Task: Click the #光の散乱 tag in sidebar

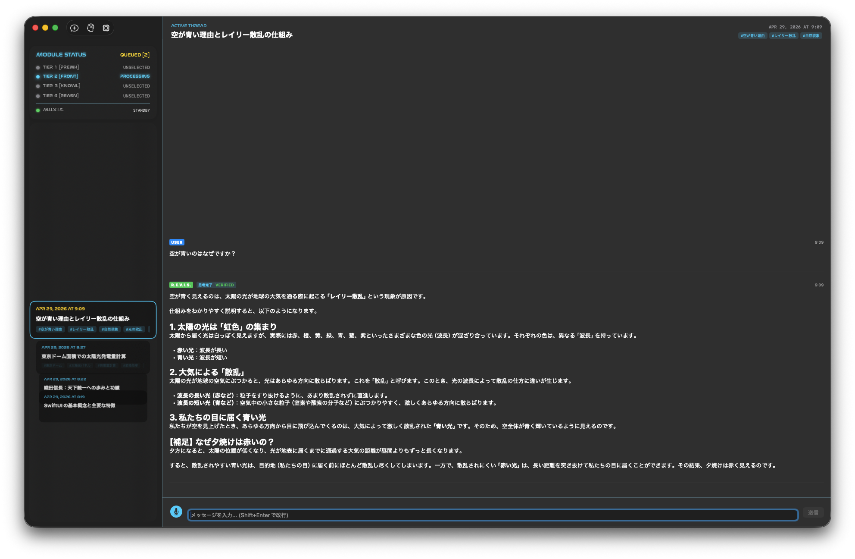Action: click(134, 330)
